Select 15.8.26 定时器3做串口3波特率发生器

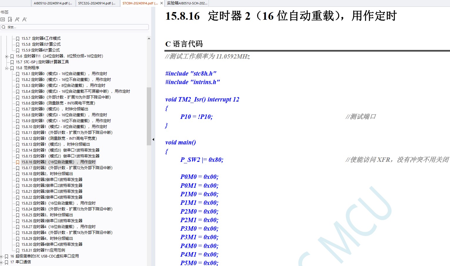(x=52, y=221)
